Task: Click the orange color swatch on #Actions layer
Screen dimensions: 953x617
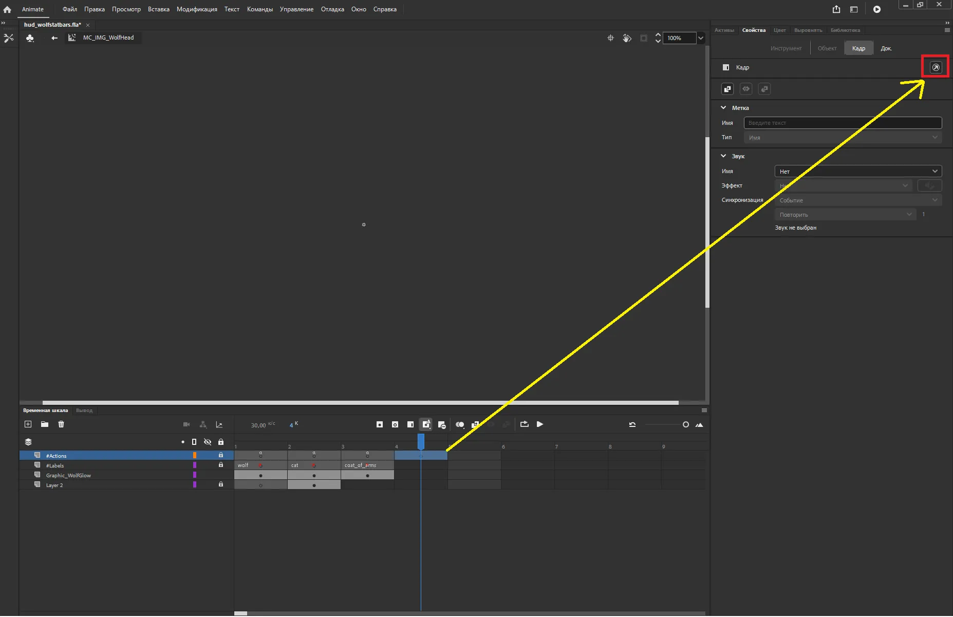Action: [x=195, y=455]
